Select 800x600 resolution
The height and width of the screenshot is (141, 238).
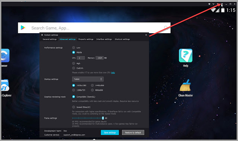(x=92, y=90)
